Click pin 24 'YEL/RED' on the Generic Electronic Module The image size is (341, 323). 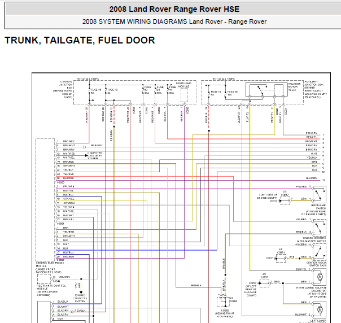click(x=65, y=174)
